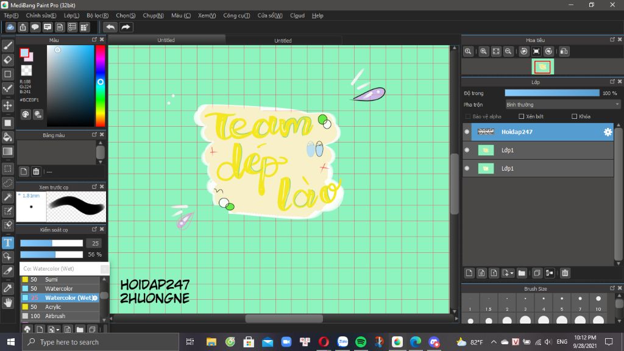Check the Khóa lock checkbox

pos(574,116)
